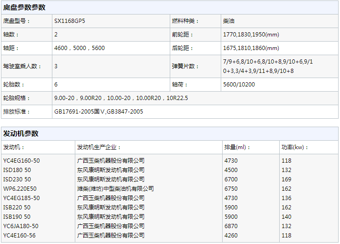Click the 发动机生产企业 column header
This screenshot has width=340, height=244.
(99, 147)
